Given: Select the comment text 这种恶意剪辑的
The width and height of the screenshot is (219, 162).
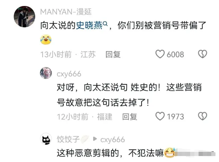Looking at the screenshot, I should click(88, 153).
